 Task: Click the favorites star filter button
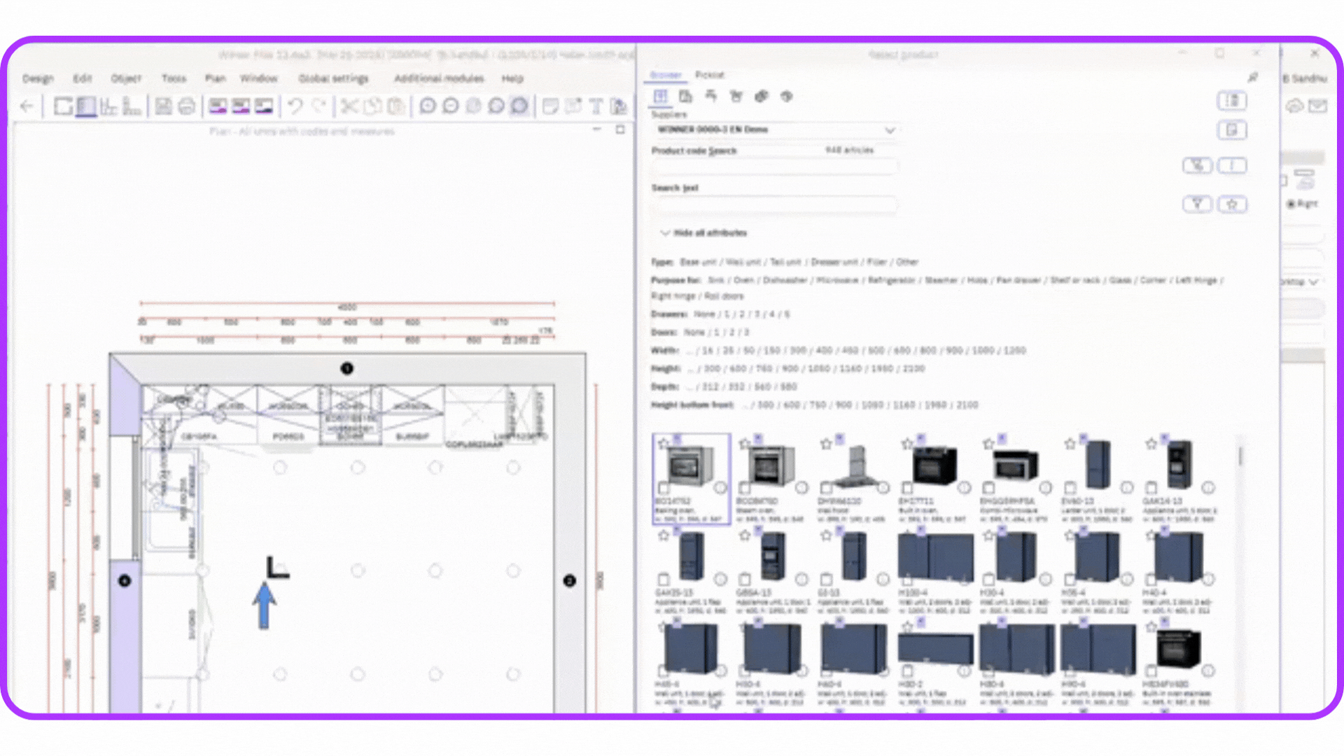click(1231, 204)
